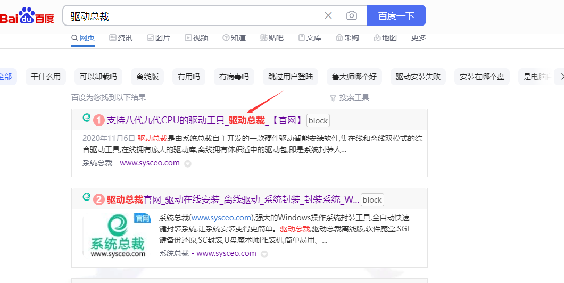Click the block button on second result
Screen dimensions: 564x283
click(372, 200)
